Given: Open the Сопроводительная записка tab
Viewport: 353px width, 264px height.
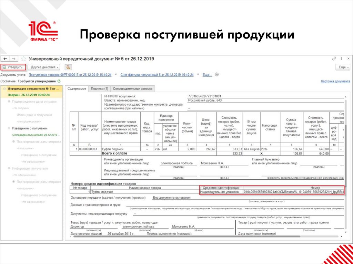Looking at the screenshot, I should [x=133, y=88].
